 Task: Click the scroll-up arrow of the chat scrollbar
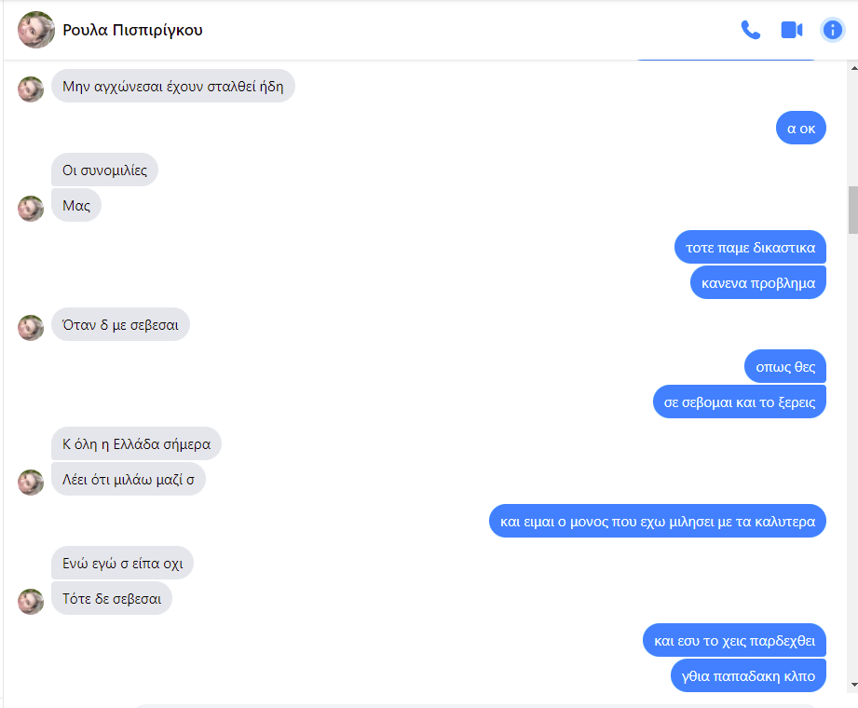(853, 68)
